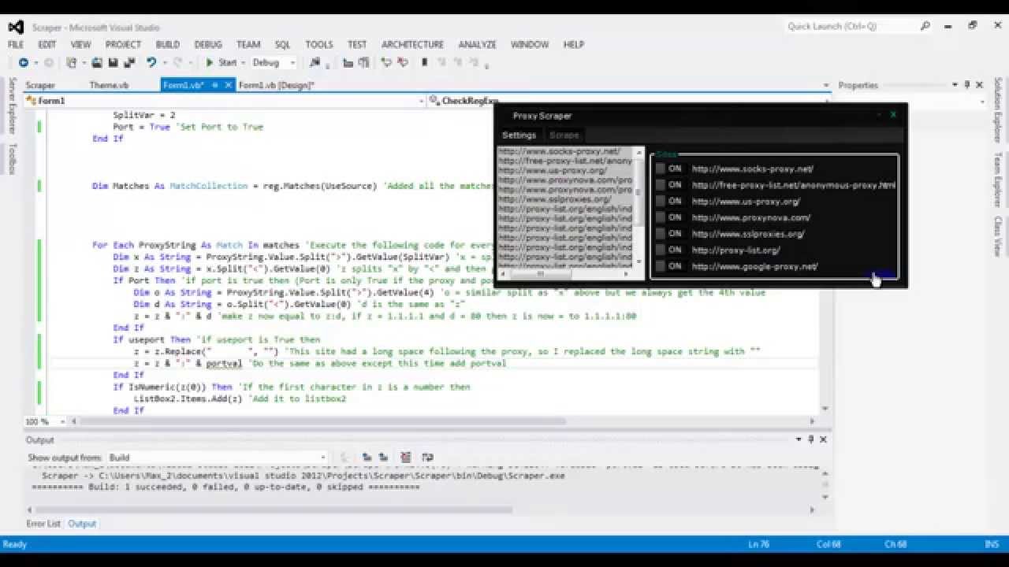The height and width of the screenshot is (567, 1009).
Task: Open the Settings tab in Proxy Scraper
Action: [x=519, y=135]
